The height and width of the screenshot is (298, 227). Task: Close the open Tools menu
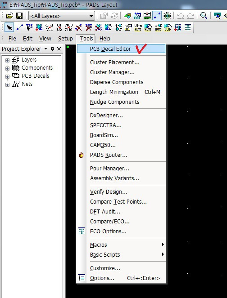click(x=86, y=39)
